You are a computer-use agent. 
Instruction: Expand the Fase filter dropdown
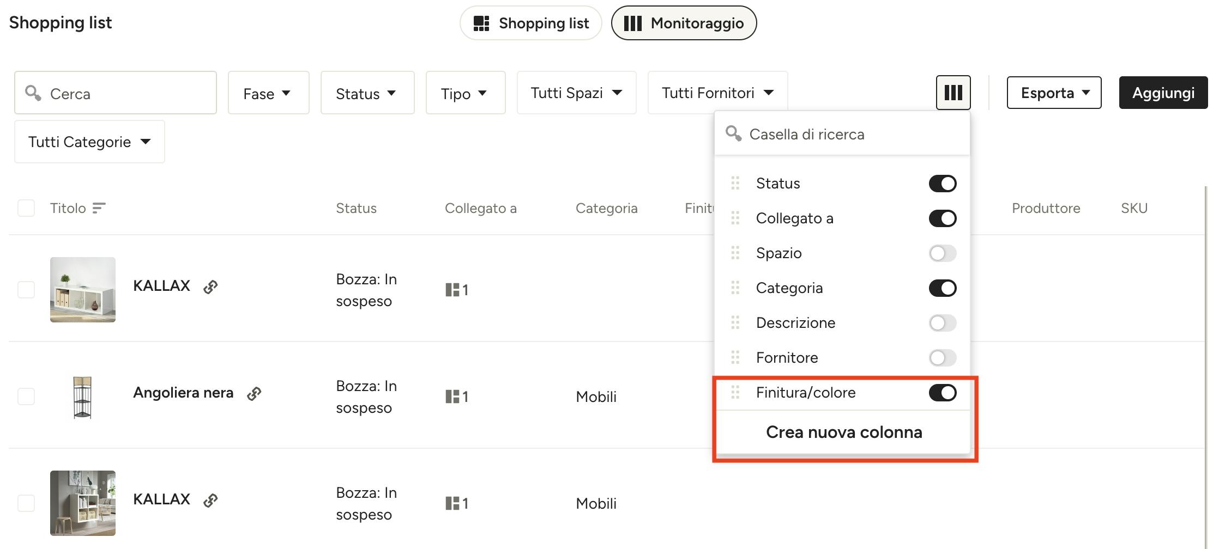[x=268, y=93]
